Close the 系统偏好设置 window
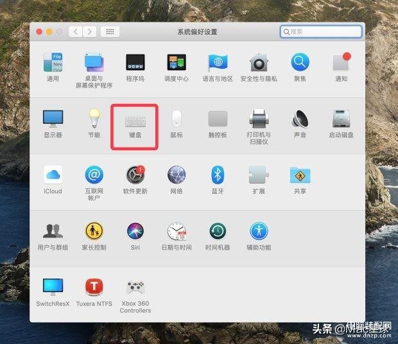Image resolution: width=398 pixels, height=344 pixels. pyautogui.click(x=39, y=31)
